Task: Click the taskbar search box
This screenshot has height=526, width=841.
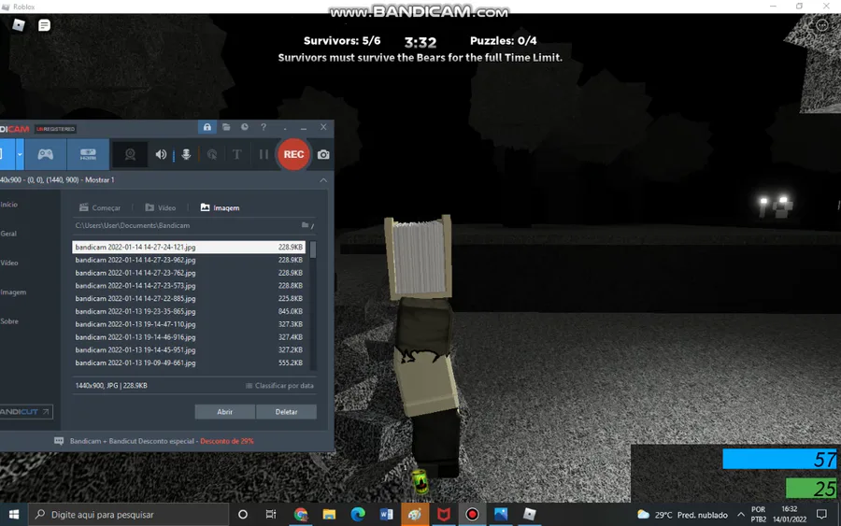Action: point(129,515)
